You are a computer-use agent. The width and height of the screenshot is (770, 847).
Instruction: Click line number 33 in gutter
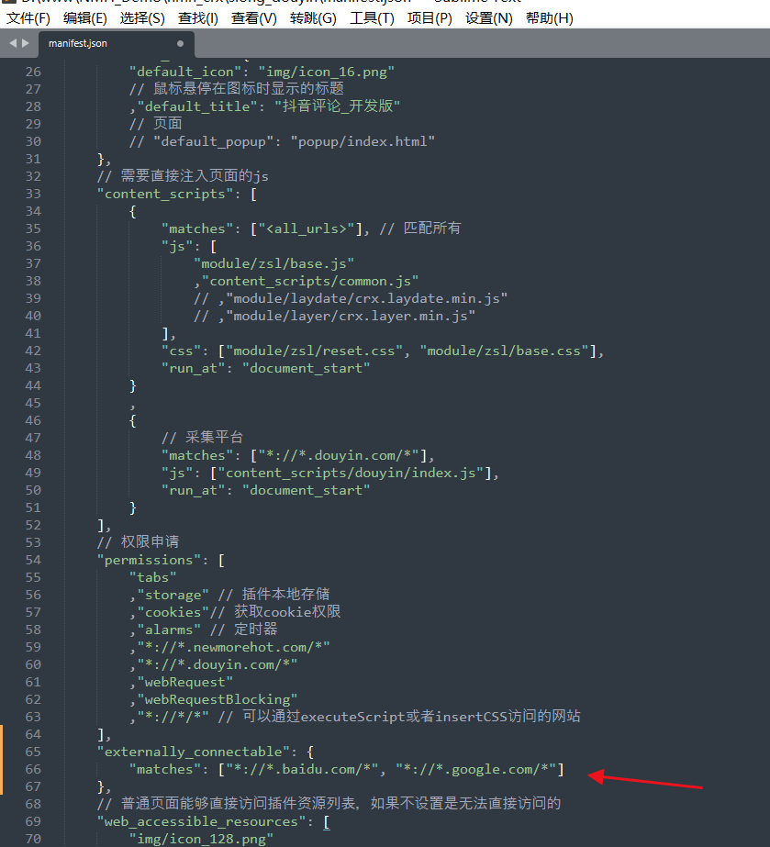pyautogui.click(x=33, y=194)
